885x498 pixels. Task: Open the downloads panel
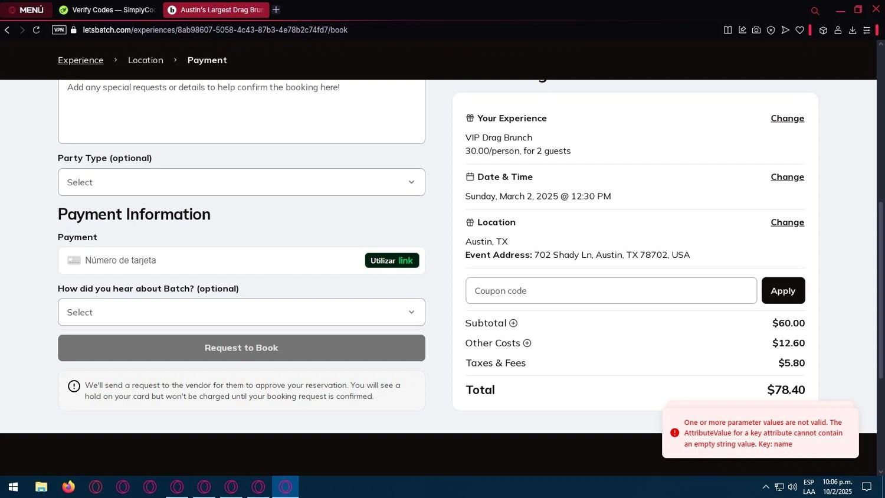coord(853,30)
